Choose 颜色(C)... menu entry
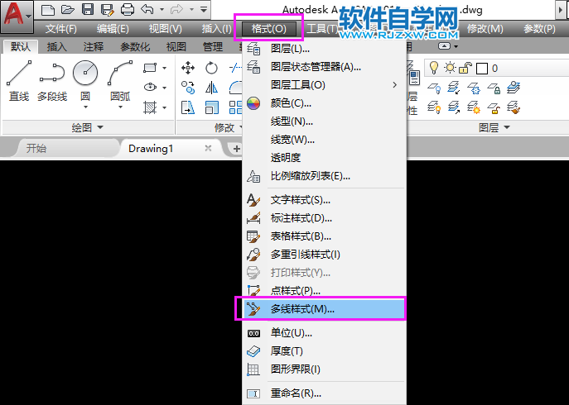Viewport: 569px width, 405px height. [324, 103]
